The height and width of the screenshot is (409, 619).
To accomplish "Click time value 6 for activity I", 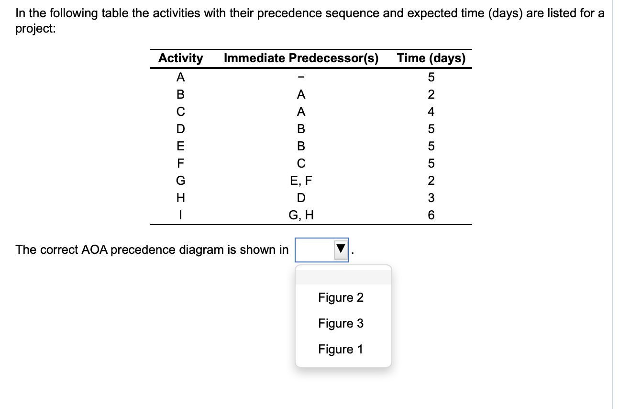I will click(431, 214).
